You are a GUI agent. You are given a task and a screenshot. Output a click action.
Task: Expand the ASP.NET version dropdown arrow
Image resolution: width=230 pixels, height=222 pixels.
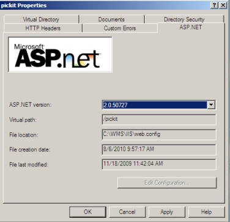coord(211,105)
